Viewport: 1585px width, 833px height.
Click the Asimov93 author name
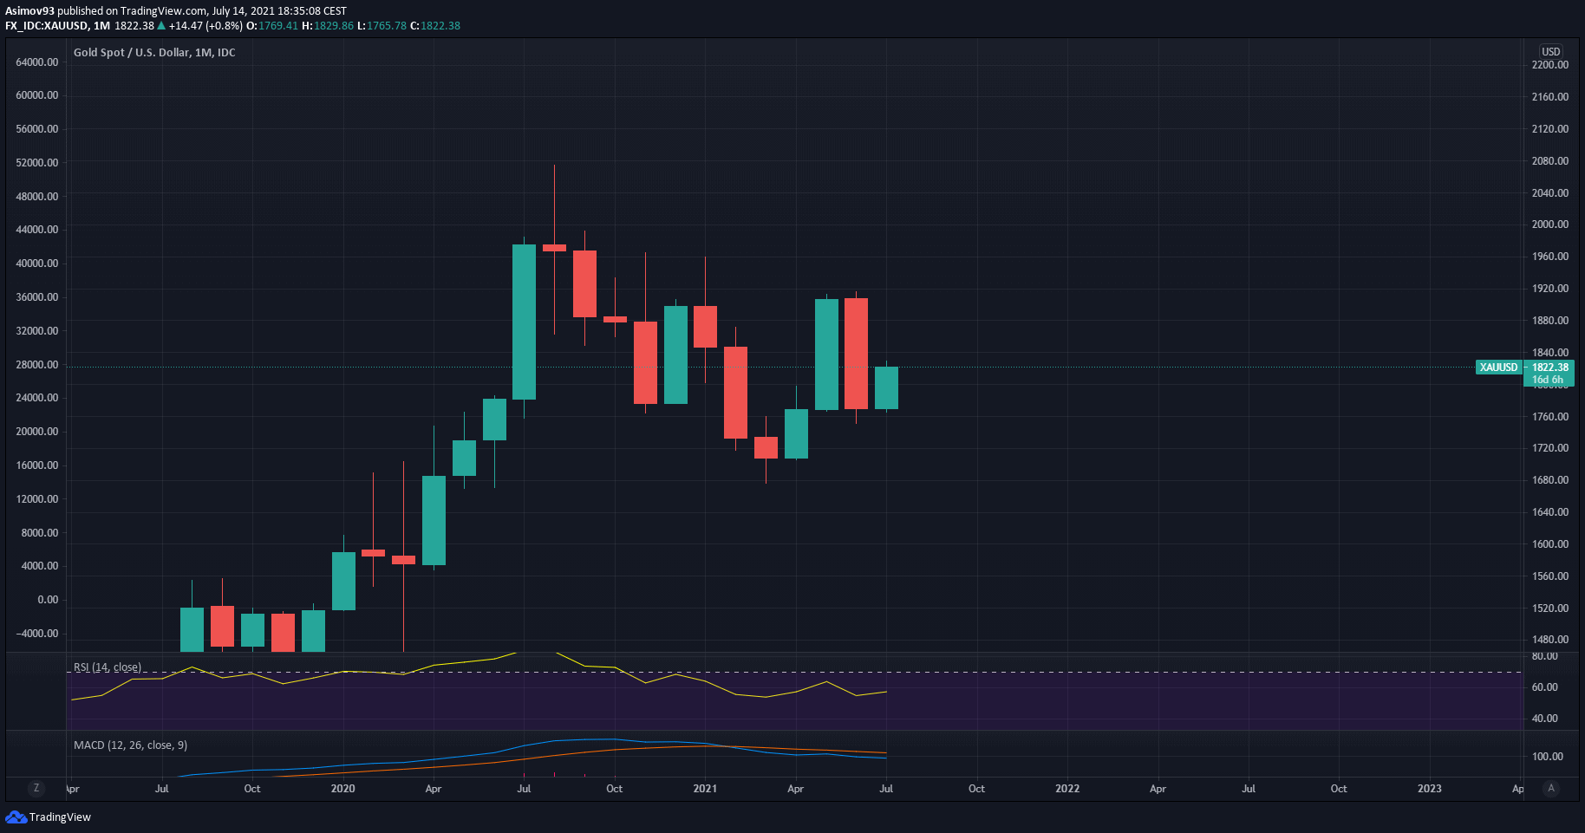[x=29, y=11]
